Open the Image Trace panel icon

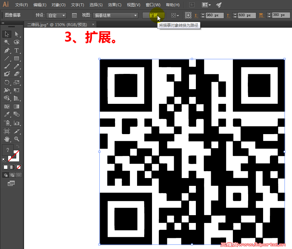tap(74, 15)
